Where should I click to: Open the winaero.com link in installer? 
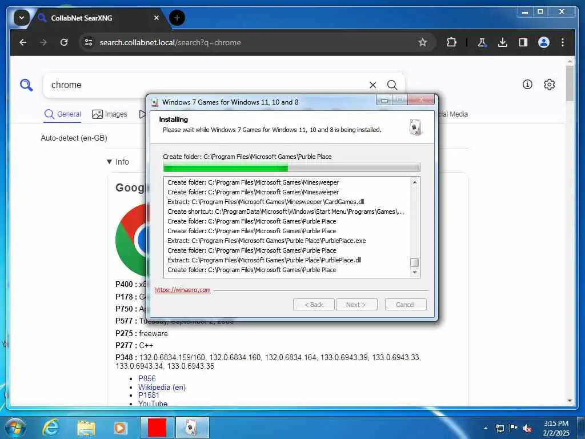click(x=182, y=290)
